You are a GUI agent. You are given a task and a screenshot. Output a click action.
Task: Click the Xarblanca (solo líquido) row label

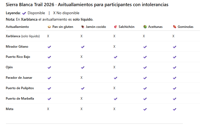[23, 36]
